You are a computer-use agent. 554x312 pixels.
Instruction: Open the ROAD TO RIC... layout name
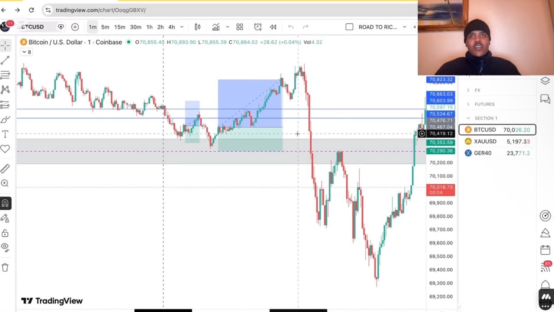tap(378, 27)
